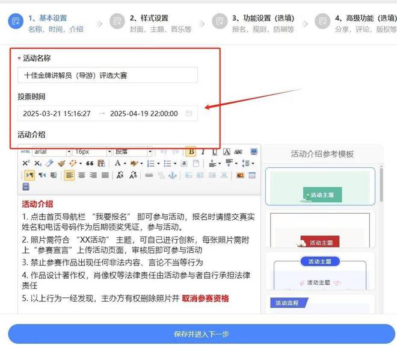397x345 pixels.
Task: Select the red 活动主题 template thumbnail
Action: (x=320, y=229)
